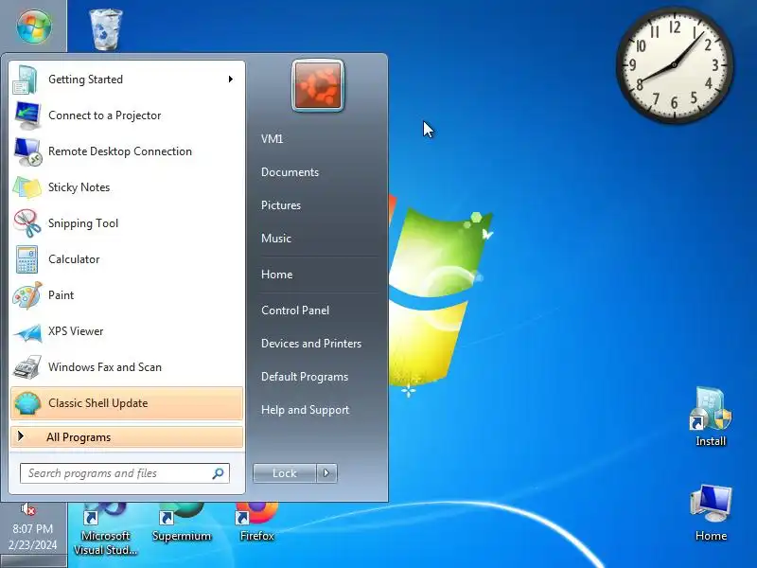Open the Home desktop computer icon
Image resolution: width=757 pixels, height=568 pixels.
pos(711,513)
